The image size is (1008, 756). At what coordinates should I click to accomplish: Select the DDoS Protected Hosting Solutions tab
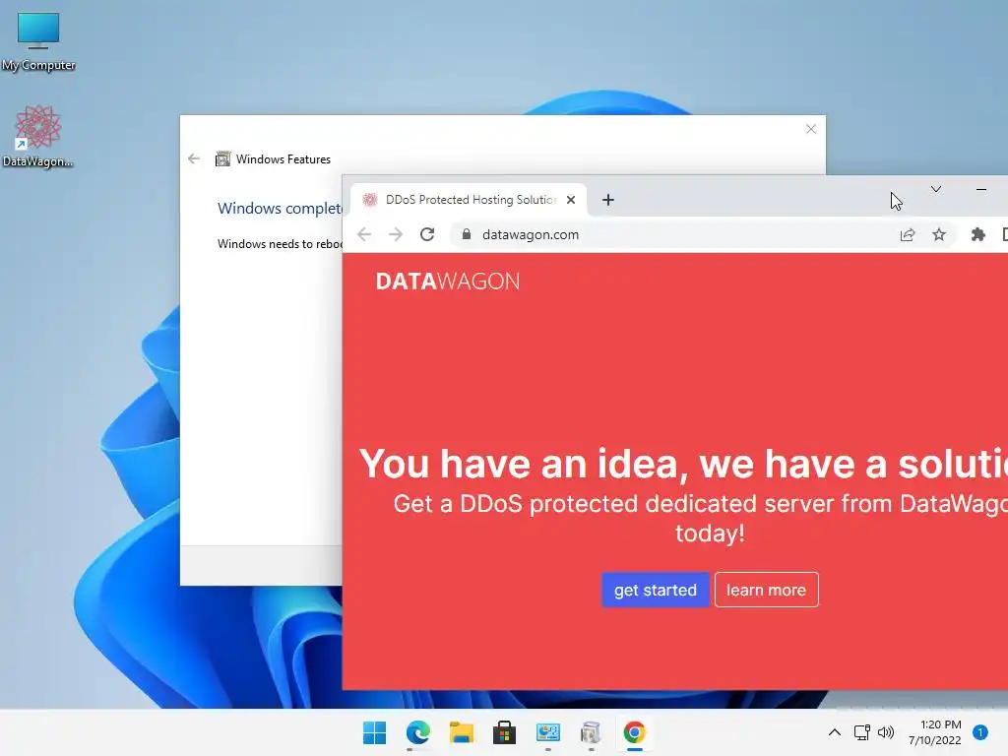click(468, 200)
